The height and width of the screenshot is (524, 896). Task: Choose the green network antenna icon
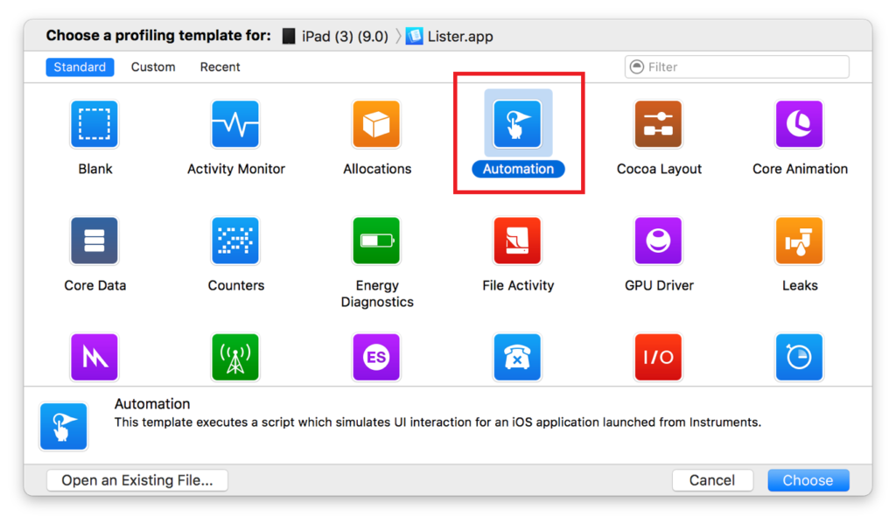pyautogui.click(x=235, y=357)
